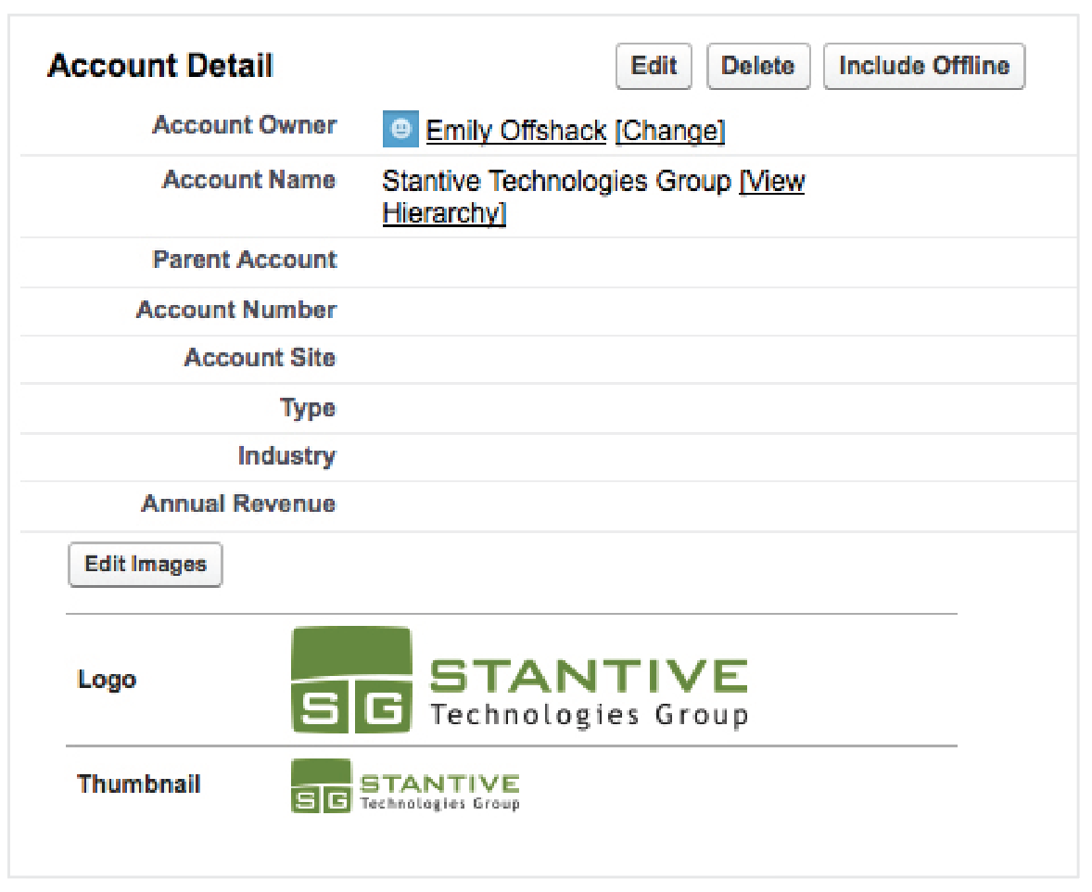The width and height of the screenshot is (1092, 892).
Task: Select the Type field label
Action: (x=307, y=408)
